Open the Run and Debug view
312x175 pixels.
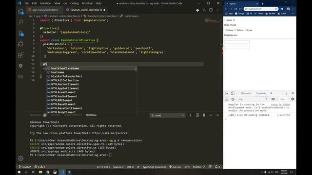click(x=20, y=44)
